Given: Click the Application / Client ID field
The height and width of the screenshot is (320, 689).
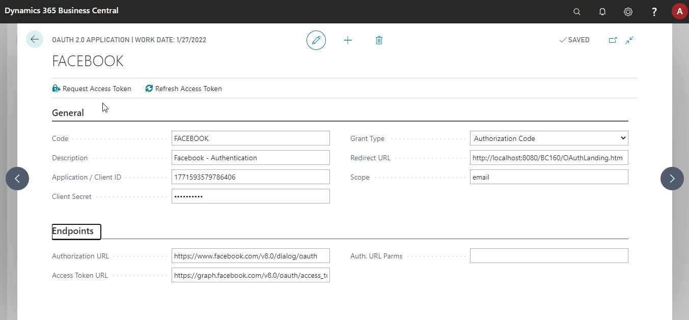Looking at the screenshot, I should click(251, 177).
